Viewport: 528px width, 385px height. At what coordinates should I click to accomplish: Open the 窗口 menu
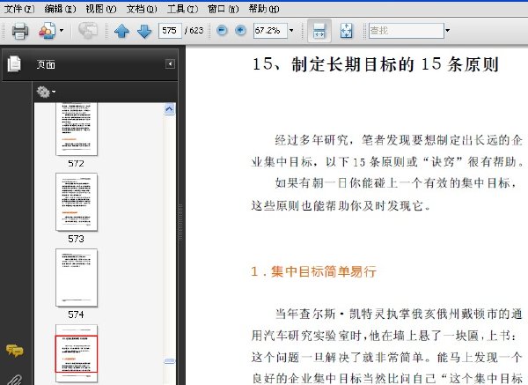click(x=224, y=9)
